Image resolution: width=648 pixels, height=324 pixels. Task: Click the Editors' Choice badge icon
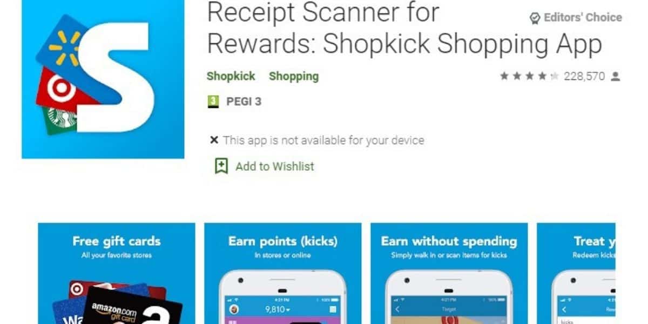click(535, 19)
